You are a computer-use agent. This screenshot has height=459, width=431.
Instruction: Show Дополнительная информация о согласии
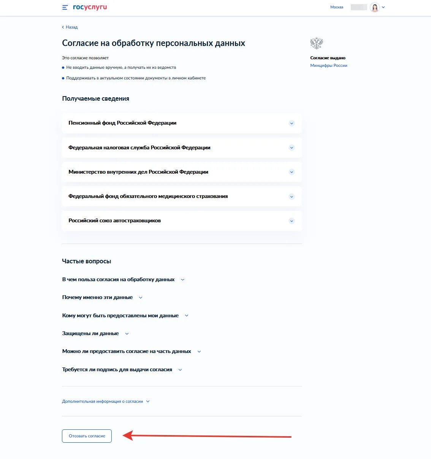click(106, 401)
